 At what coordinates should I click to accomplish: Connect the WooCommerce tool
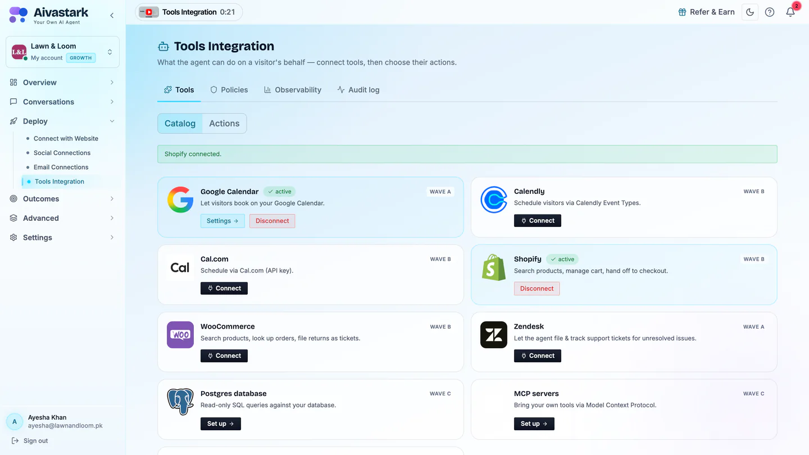[224, 356]
